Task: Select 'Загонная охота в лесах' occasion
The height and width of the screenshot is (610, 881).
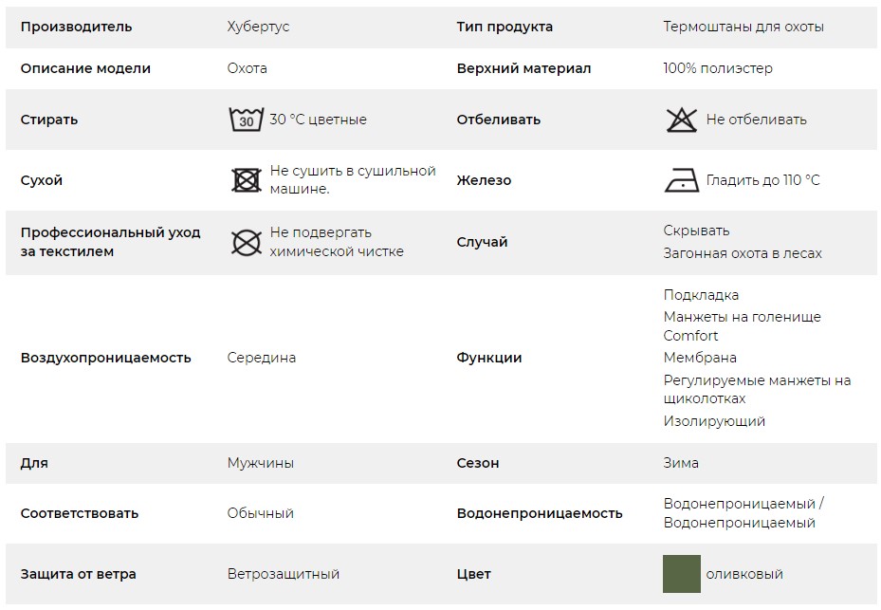Action: click(x=743, y=253)
